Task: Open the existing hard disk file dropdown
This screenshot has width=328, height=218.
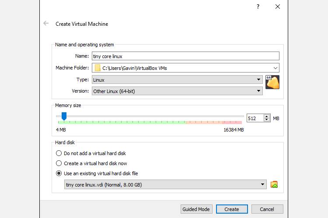Action: pyautogui.click(x=165, y=184)
